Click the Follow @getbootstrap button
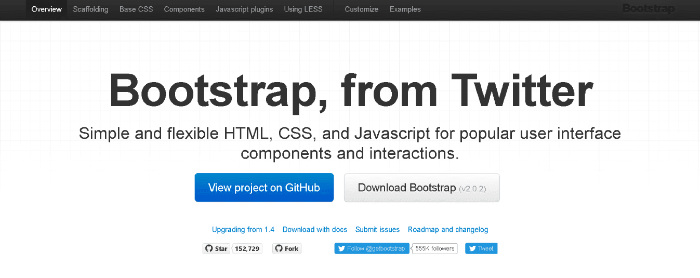 tap(372, 248)
